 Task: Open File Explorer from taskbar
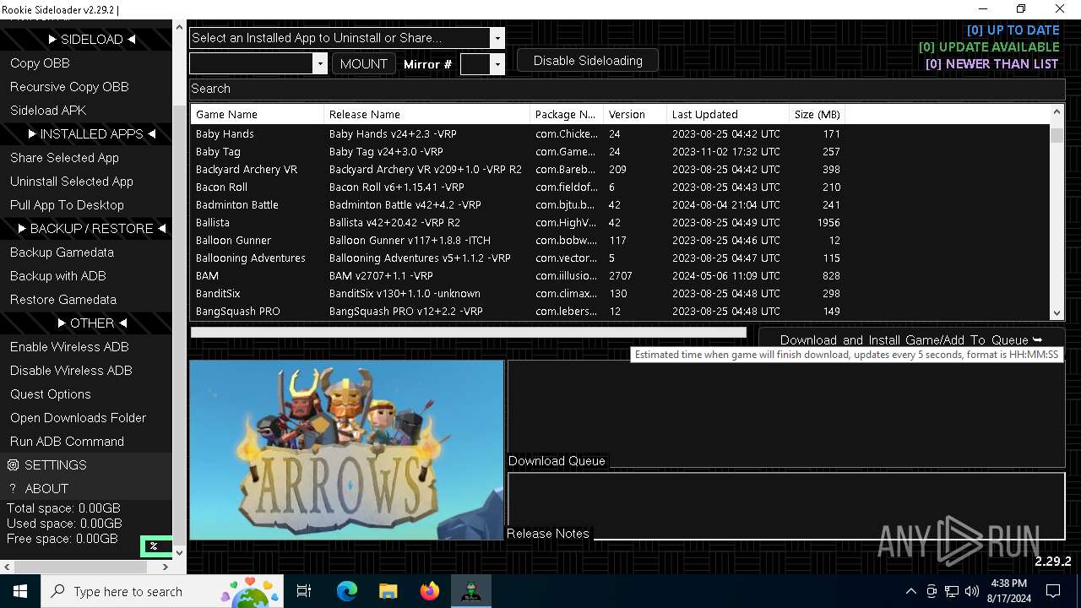(388, 591)
